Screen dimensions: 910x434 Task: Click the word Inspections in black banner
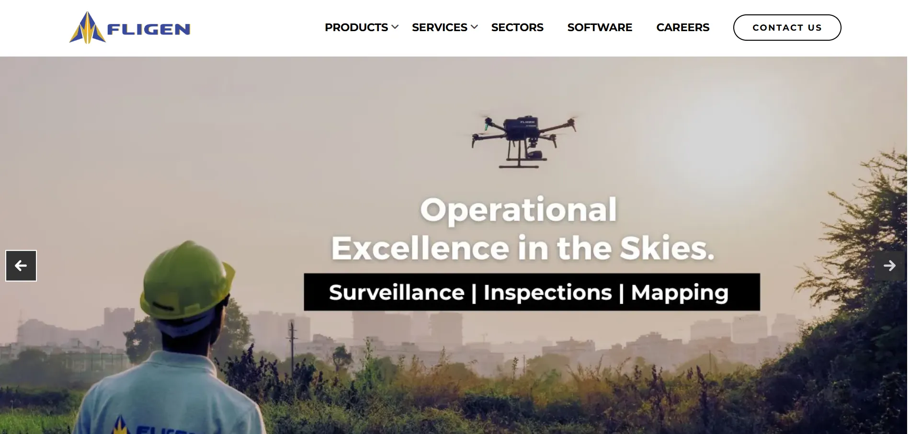(x=547, y=292)
